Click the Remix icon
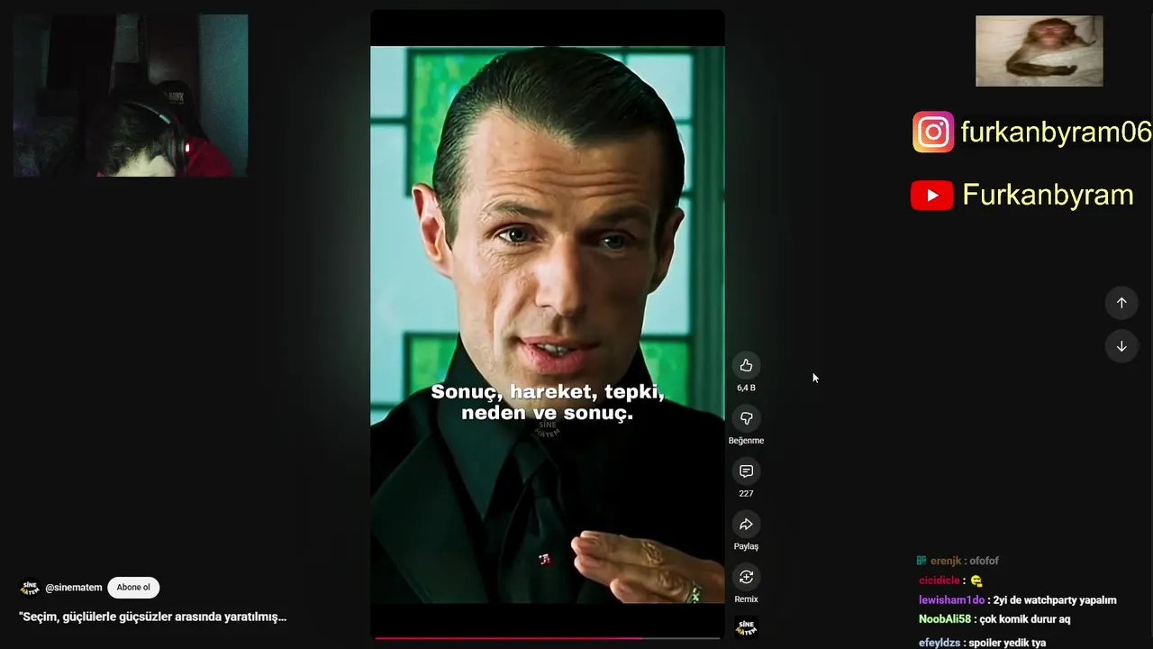 click(746, 577)
